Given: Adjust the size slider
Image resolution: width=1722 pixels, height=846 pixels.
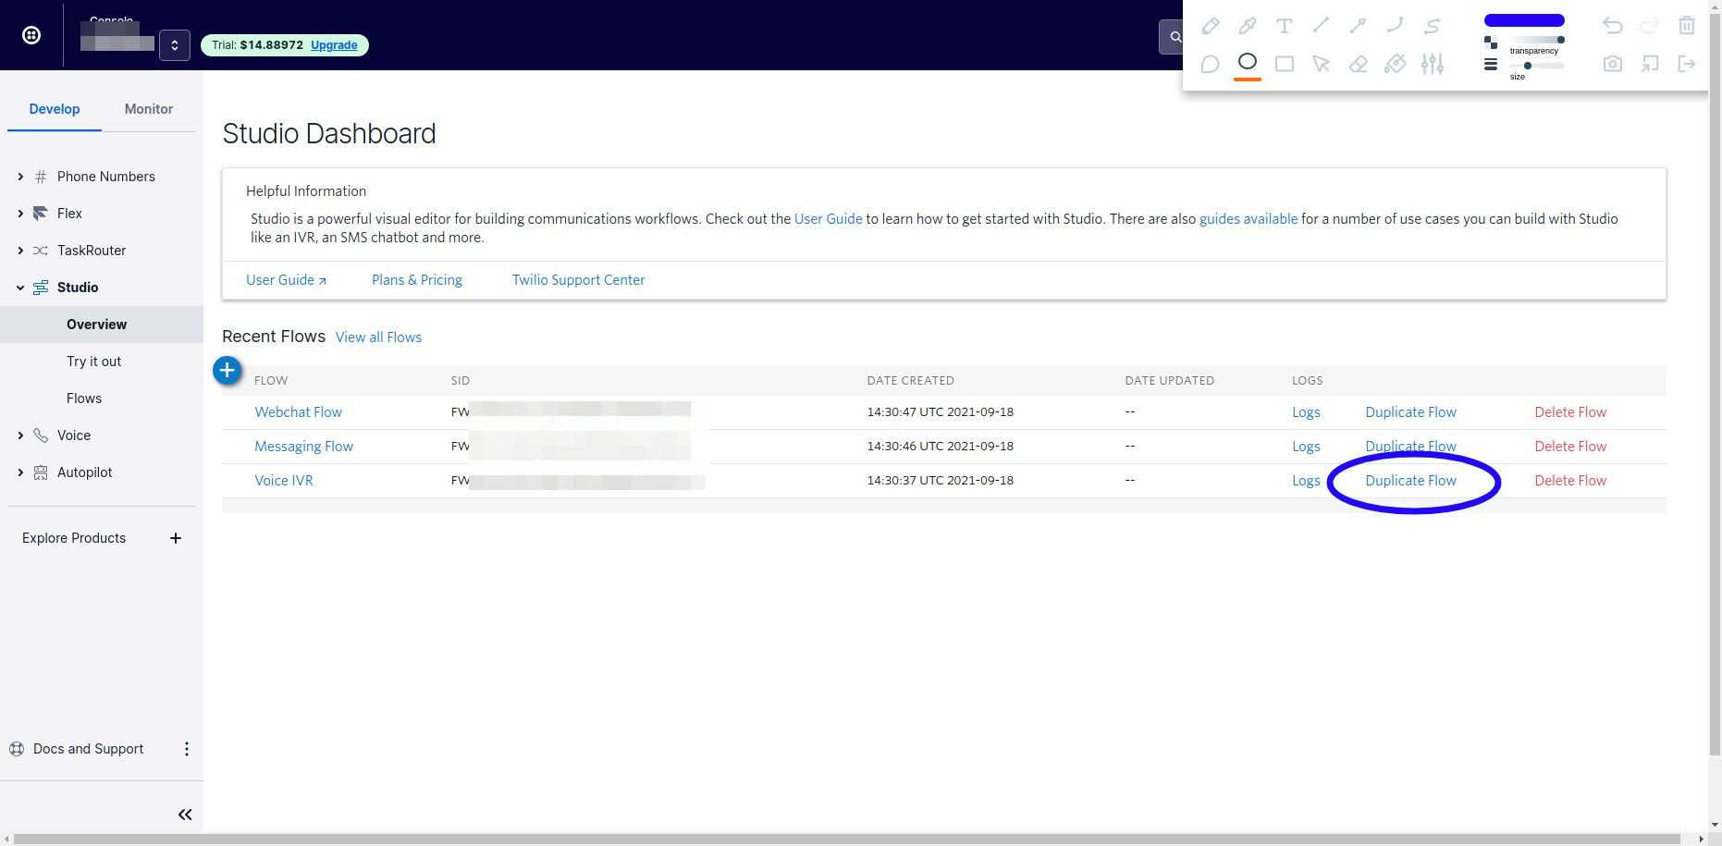Looking at the screenshot, I should click(x=1536, y=66).
